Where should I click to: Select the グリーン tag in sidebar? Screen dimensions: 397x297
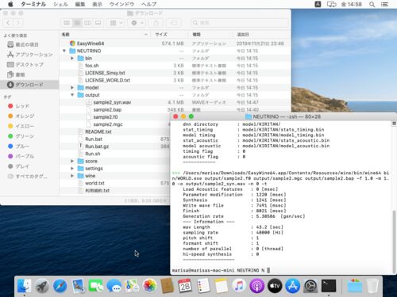tap(29, 136)
